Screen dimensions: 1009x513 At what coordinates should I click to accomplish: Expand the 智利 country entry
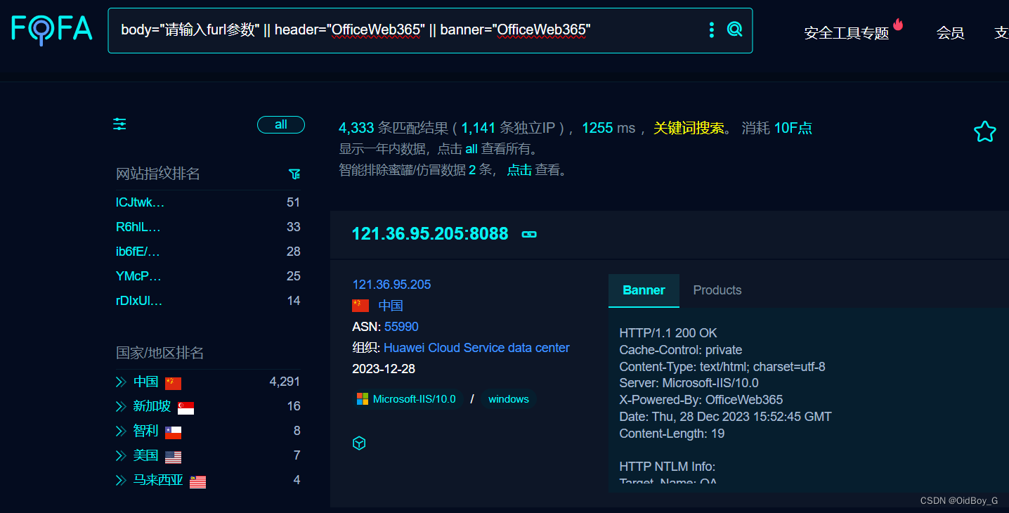pyautogui.click(x=121, y=431)
